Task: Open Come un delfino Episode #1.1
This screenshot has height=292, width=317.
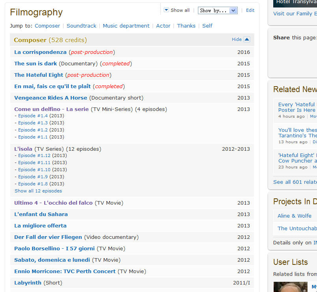Action: (33, 137)
